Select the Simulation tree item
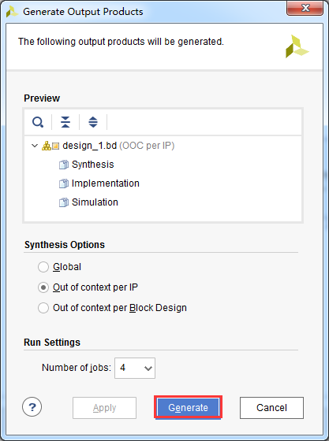Screen dimensions: 329x441 click(95, 202)
